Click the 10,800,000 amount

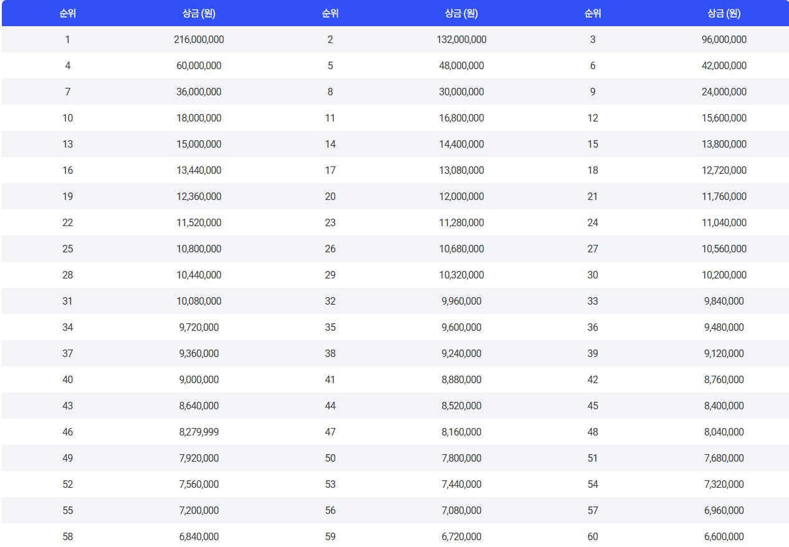[199, 249]
